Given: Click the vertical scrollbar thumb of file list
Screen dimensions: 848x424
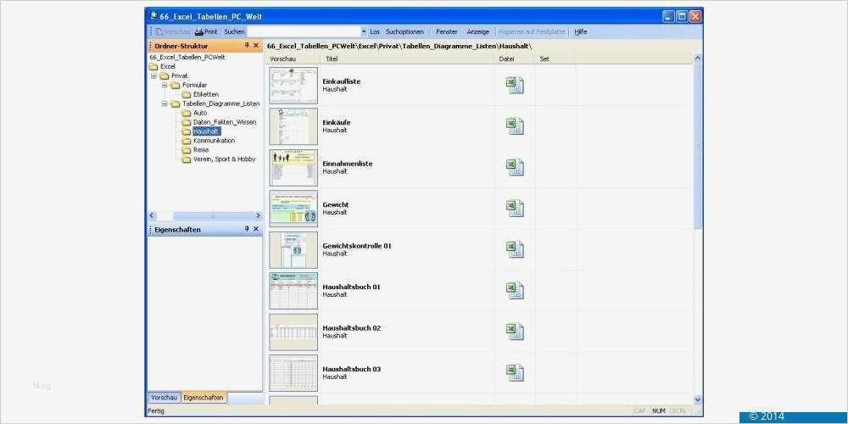Looking at the screenshot, I should tap(698, 145).
